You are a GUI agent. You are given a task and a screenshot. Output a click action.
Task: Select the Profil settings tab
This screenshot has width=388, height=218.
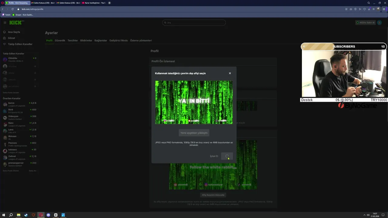pos(49,41)
